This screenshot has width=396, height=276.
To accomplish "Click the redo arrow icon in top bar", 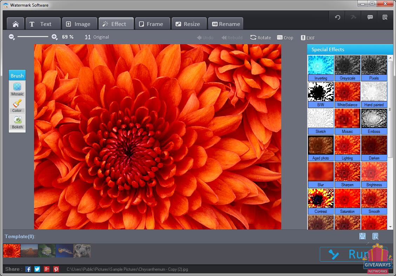I will [353, 17].
